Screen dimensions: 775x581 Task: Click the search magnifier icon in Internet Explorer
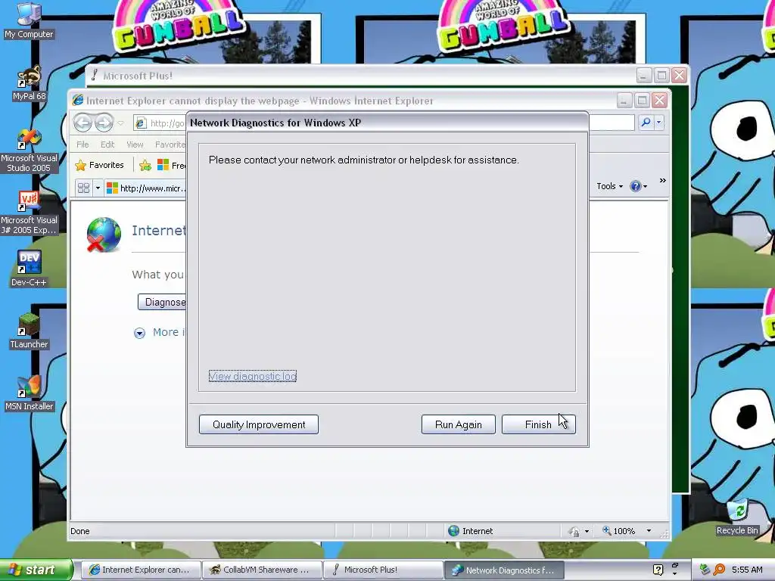[x=646, y=123]
